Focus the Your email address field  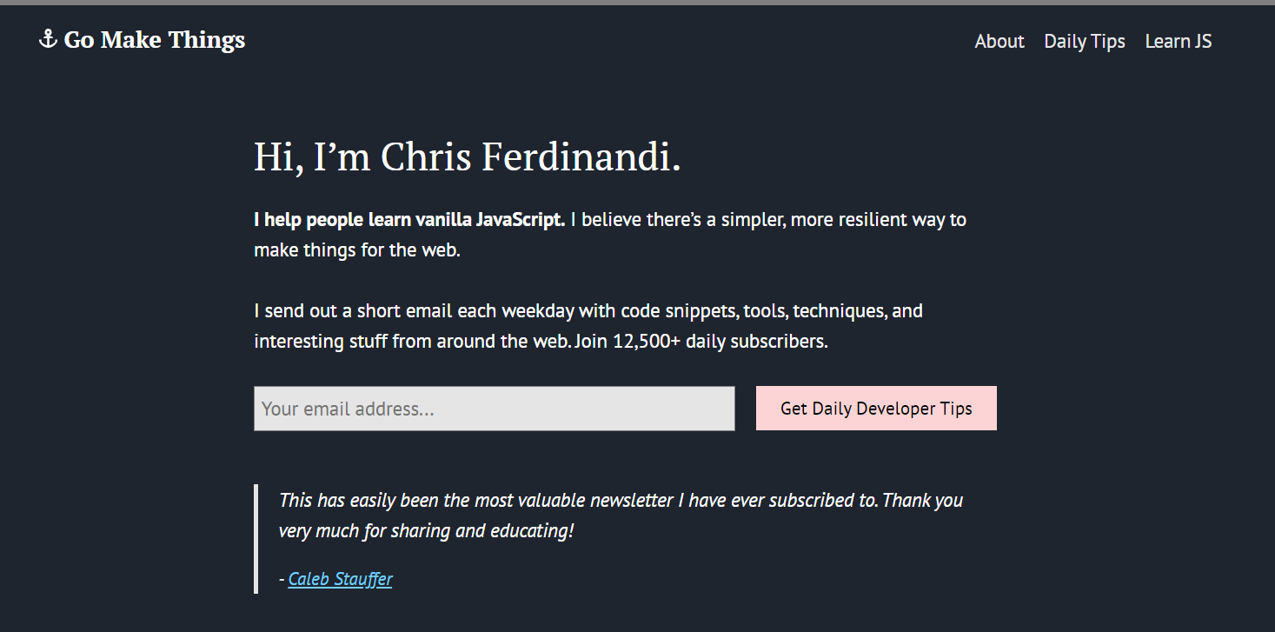coord(495,409)
